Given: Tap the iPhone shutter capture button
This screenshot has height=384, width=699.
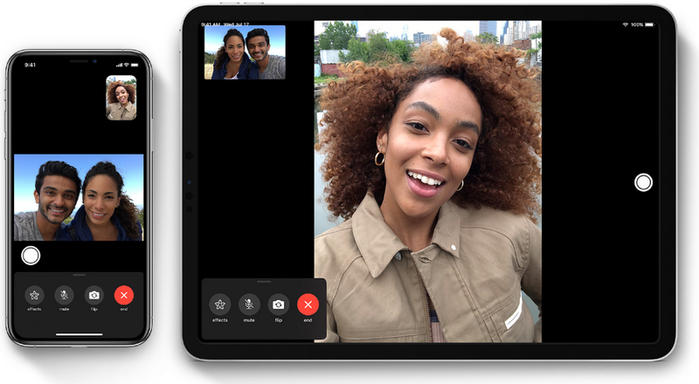Looking at the screenshot, I should click(31, 256).
